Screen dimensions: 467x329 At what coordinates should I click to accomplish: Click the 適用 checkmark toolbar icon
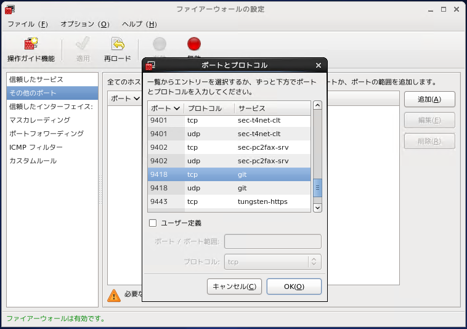tap(83, 43)
